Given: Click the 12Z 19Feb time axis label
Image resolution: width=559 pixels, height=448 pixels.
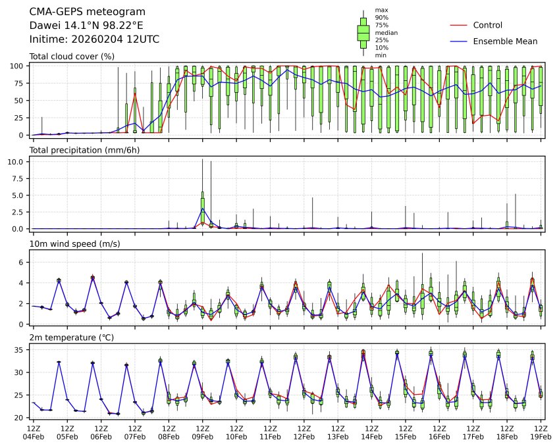Looking at the screenshot, I should pos(541,433).
